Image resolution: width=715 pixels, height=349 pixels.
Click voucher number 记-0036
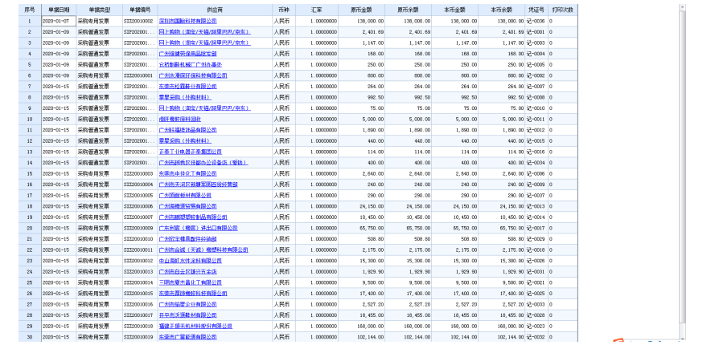(536, 21)
